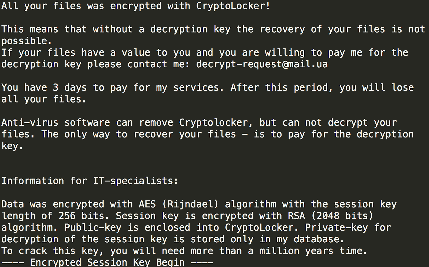Click 'To crack this key,' text
The height and width of the screenshot is (267, 429).
tap(53, 251)
